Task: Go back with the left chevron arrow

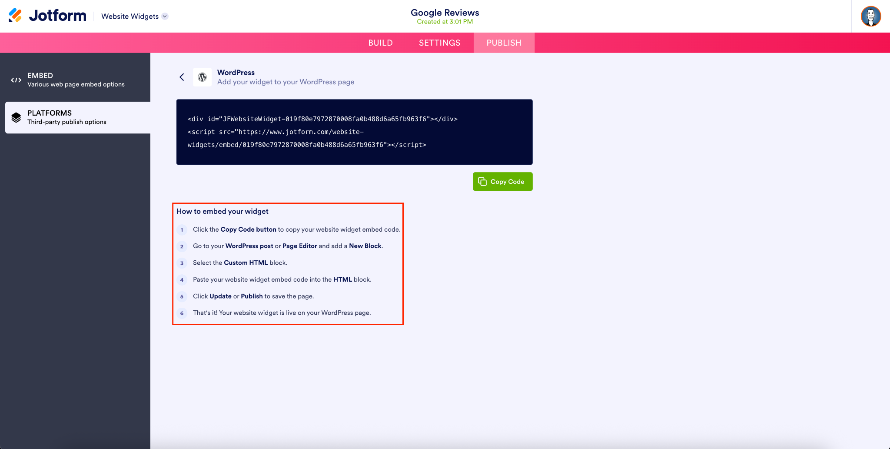Action: pyautogui.click(x=182, y=77)
